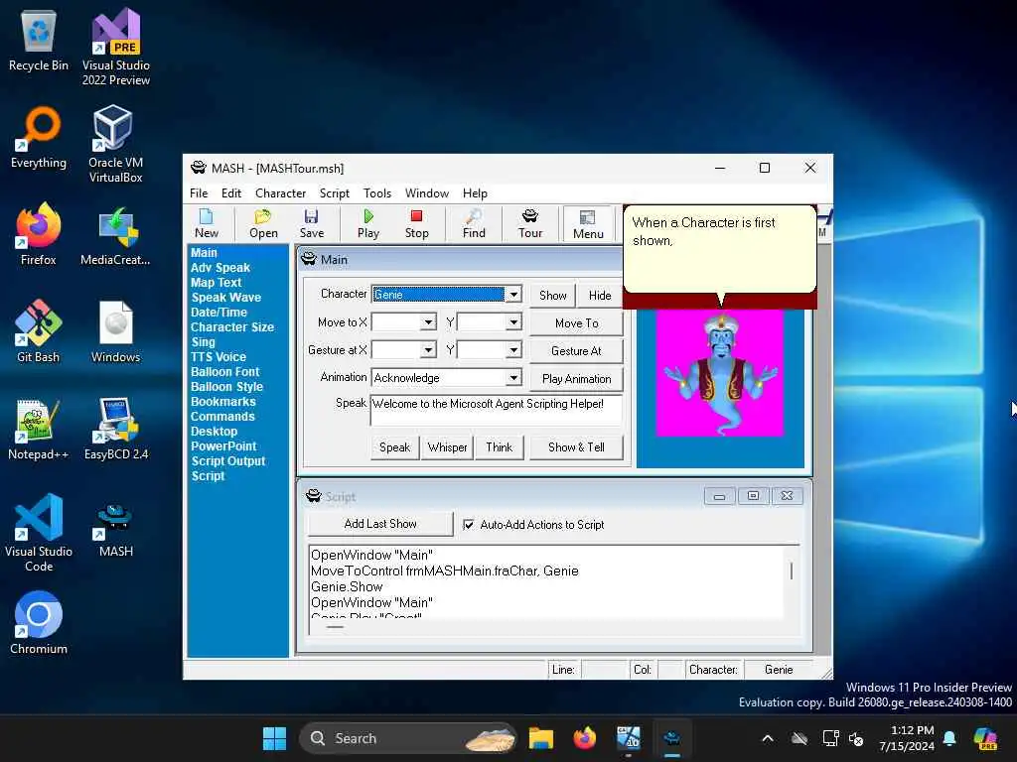Start playback with the green Play icon
The image size is (1017, 762).
pyautogui.click(x=367, y=223)
